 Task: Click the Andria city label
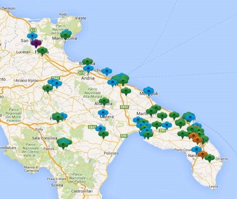point(88,78)
